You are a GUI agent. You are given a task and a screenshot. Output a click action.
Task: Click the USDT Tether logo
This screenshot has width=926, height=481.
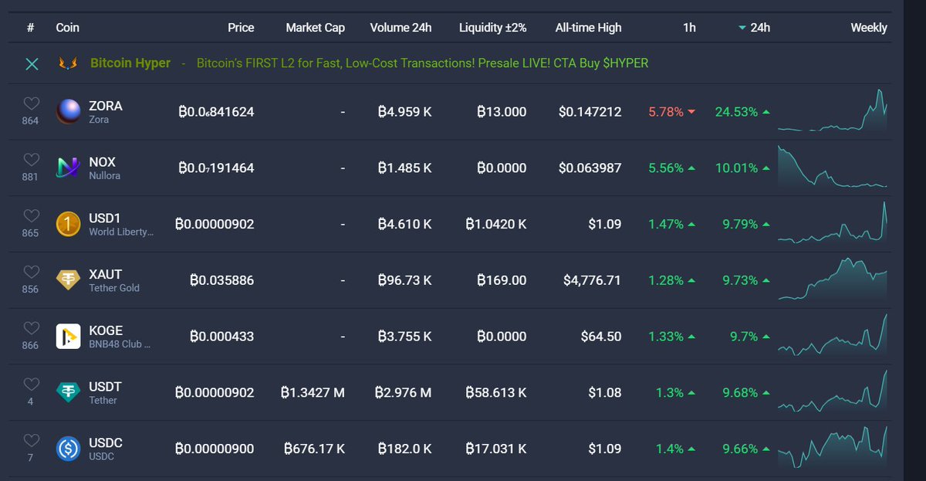tap(69, 392)
